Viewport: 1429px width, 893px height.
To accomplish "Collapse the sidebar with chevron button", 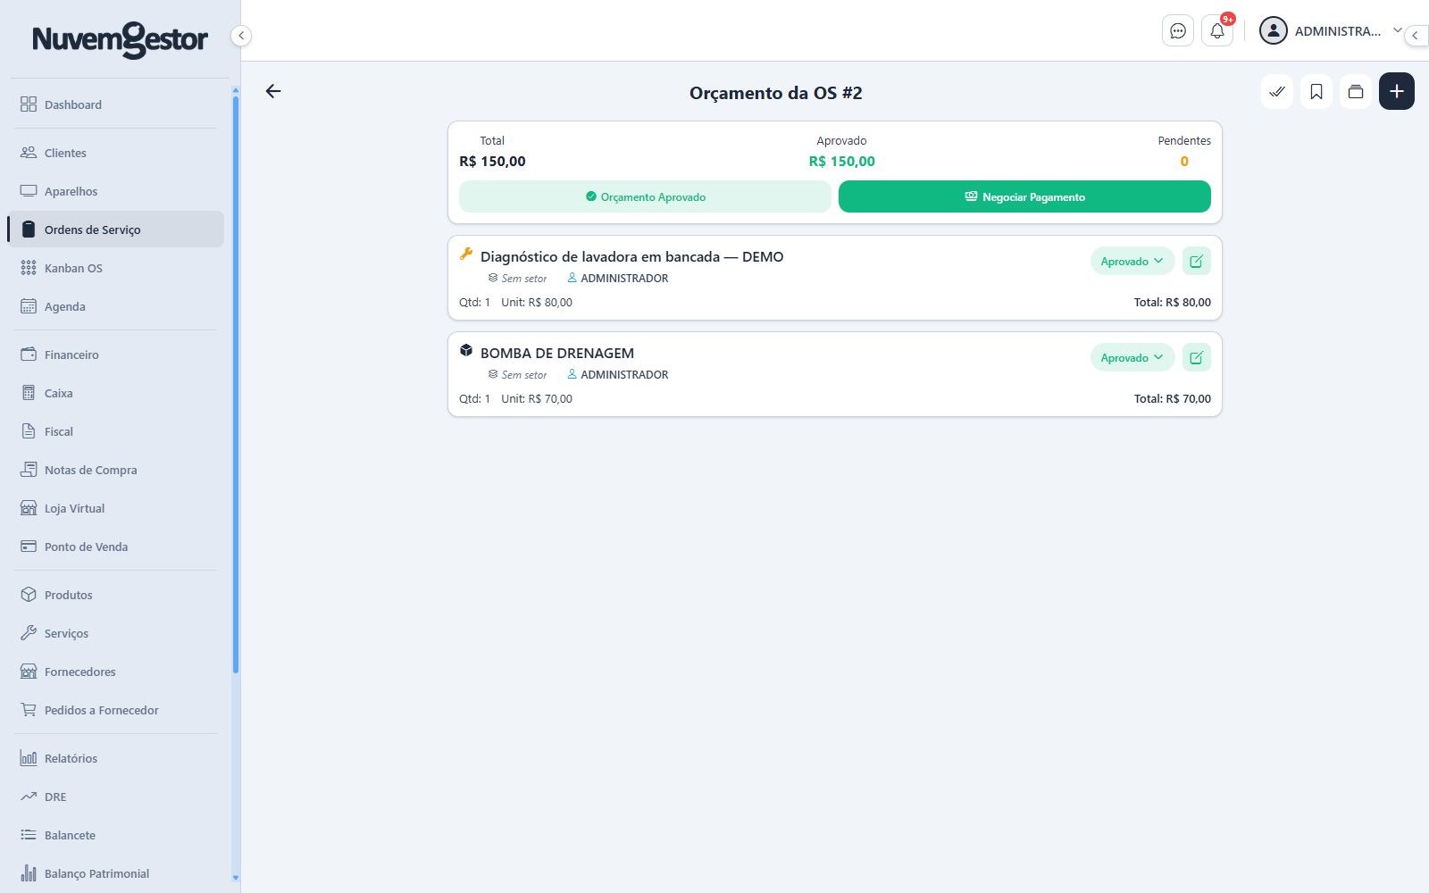I will tap(241, 36).
